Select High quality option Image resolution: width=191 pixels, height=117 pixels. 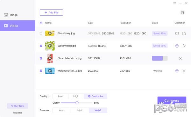[x=76, y=96]
